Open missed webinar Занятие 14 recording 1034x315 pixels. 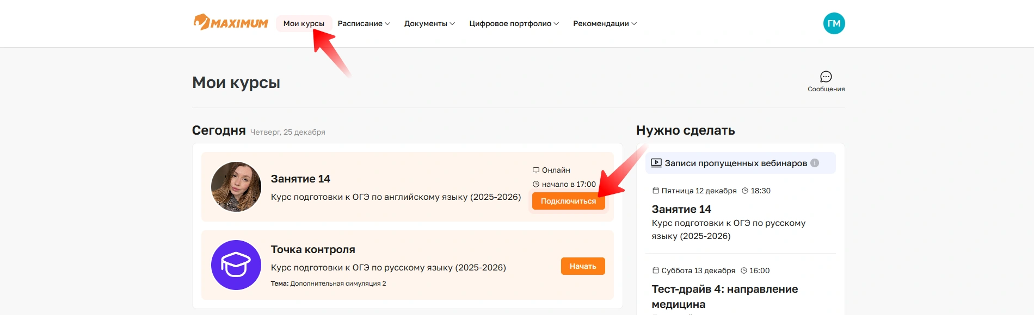coord(681,209)
